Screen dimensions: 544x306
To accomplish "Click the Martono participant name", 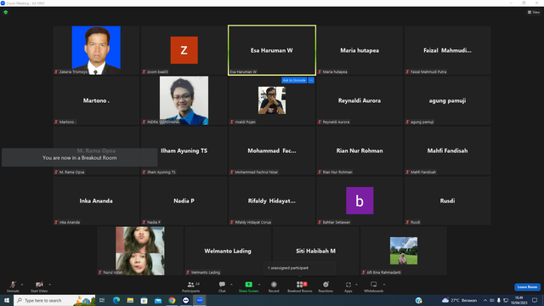I will pos(96,100).
